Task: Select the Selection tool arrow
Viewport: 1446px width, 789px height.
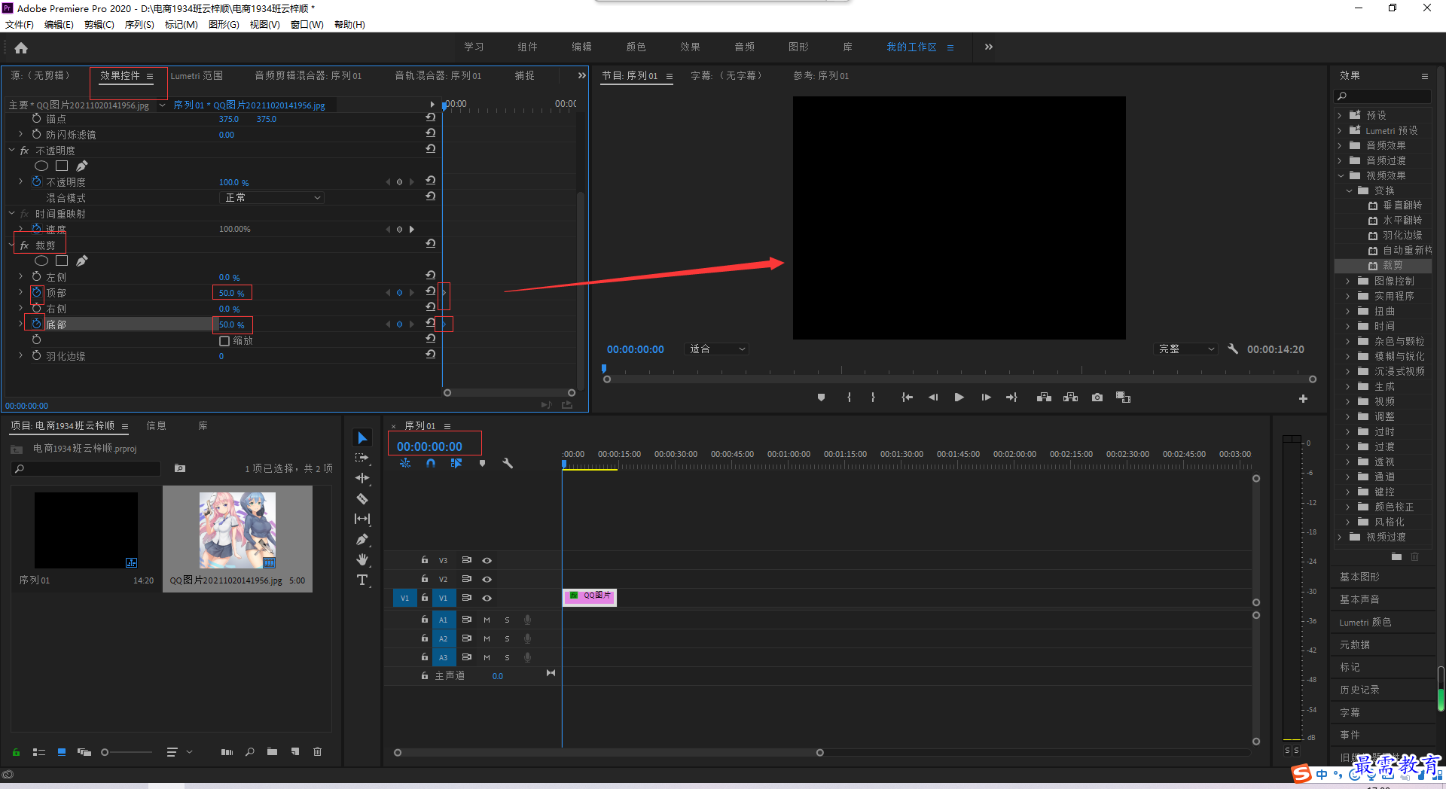Action: (362, 437)
